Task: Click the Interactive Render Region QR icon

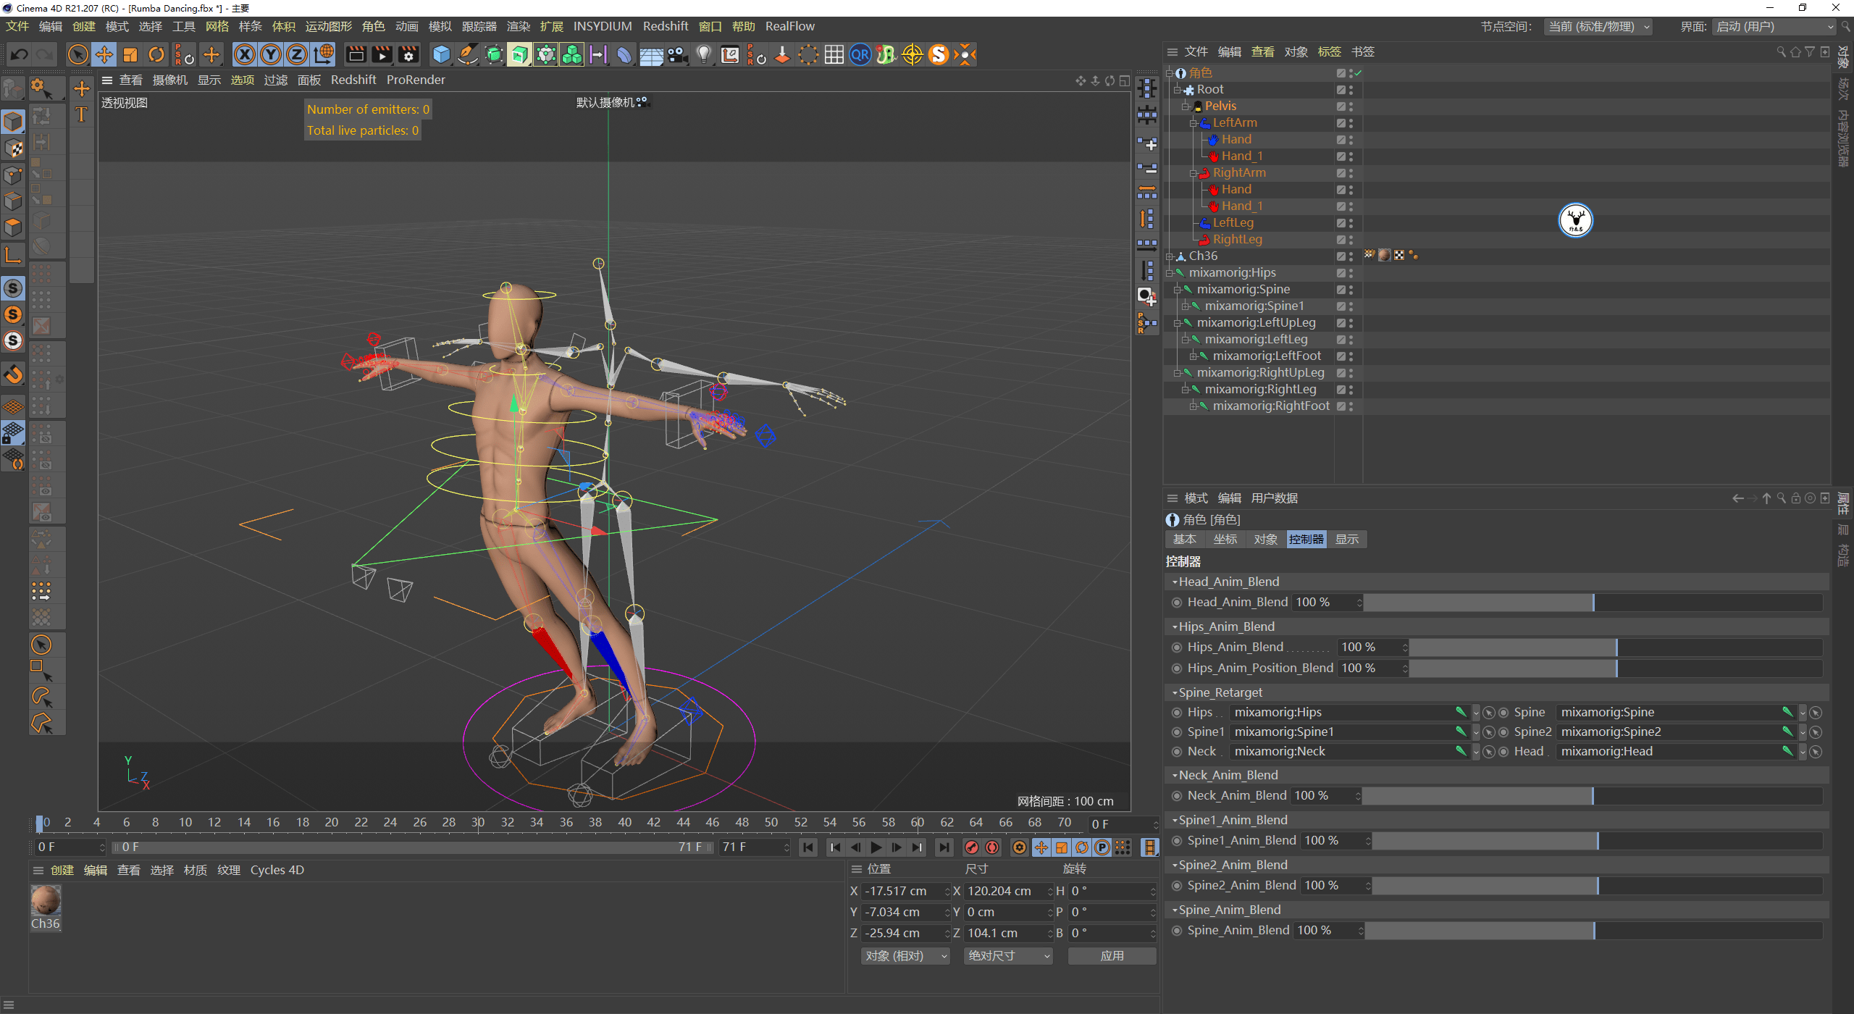Action: (x=860, y=54)
